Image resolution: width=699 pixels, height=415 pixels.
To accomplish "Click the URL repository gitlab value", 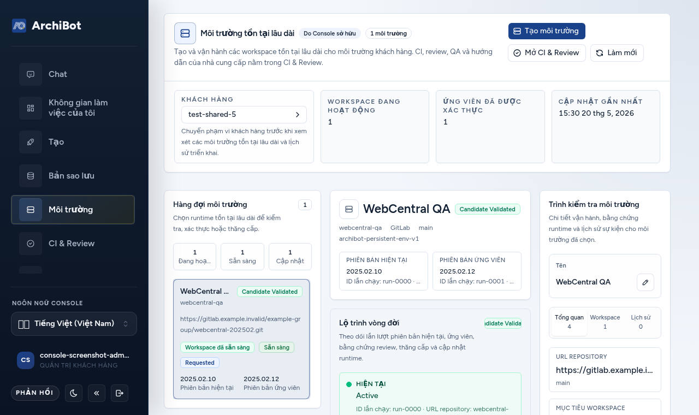I will [x=605, y=370].
